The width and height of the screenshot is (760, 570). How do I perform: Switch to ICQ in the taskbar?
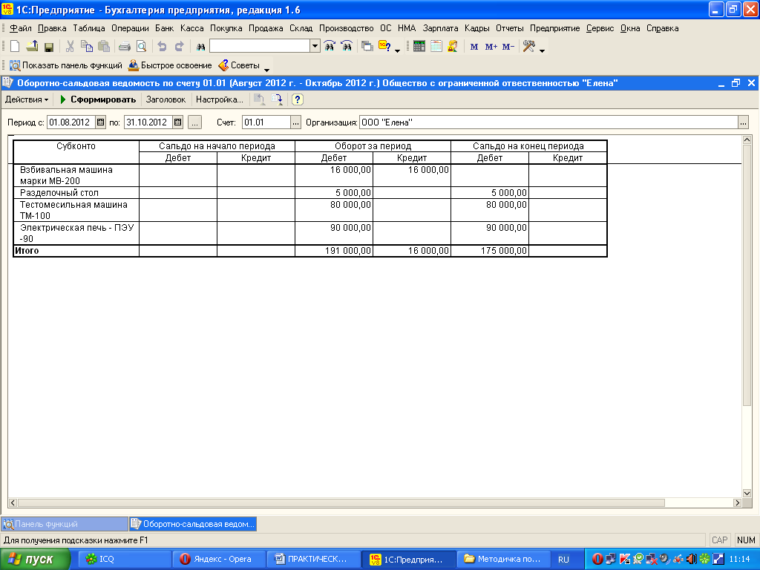123,560
